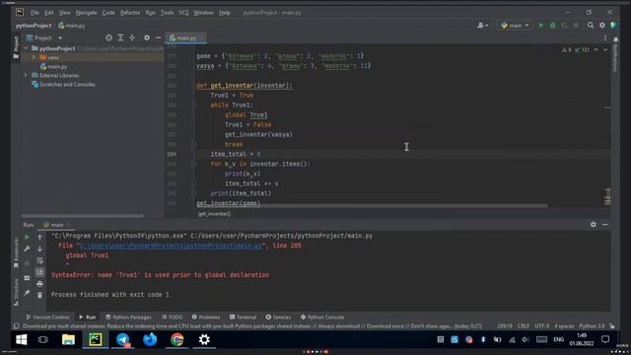Screen dimensions: 631x355
Task: Pin the Run tab
Action: click(27, 293)
